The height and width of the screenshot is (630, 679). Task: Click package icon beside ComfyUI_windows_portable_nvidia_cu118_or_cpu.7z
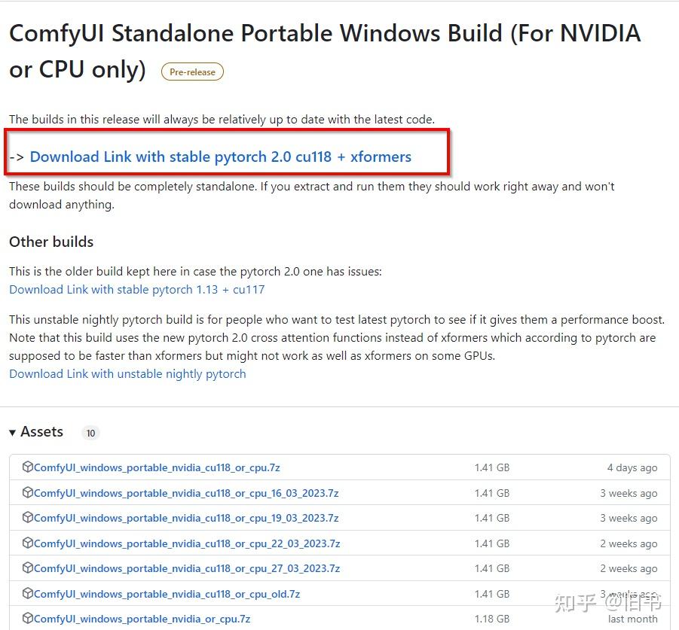coord(28,467)
